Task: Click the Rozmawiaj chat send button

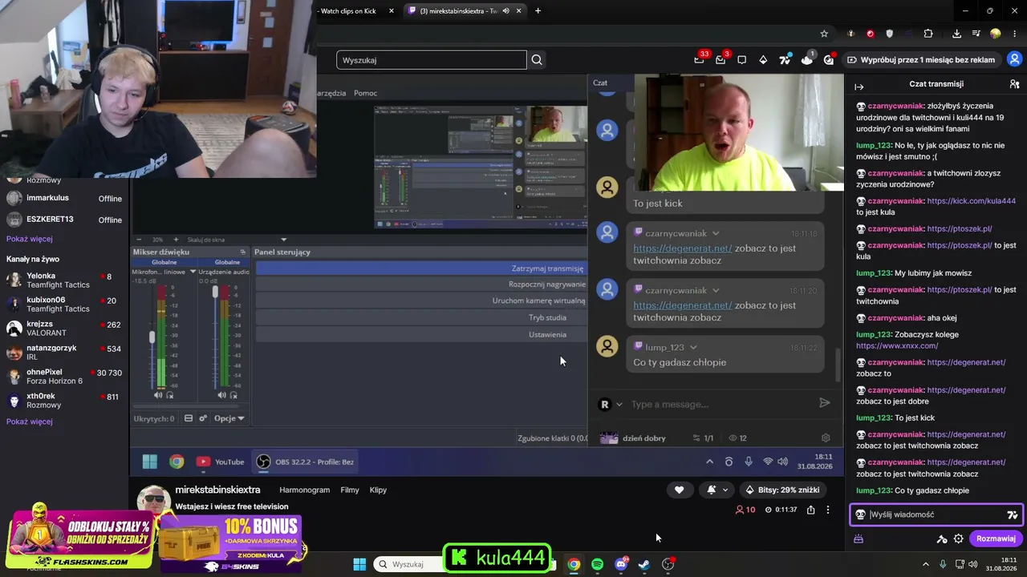Action: tap(996, 539)
